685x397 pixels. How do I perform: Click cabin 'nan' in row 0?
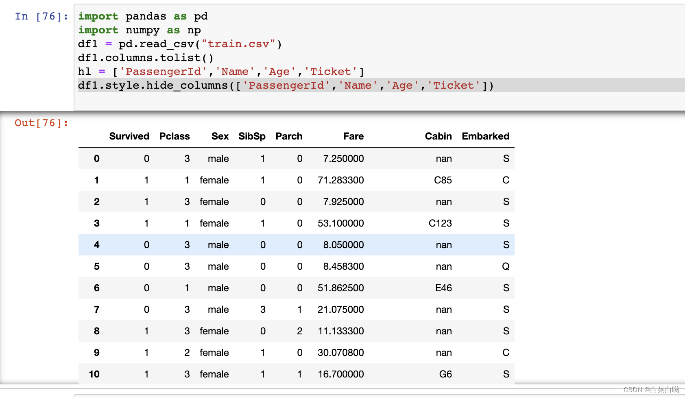point(444,159)
